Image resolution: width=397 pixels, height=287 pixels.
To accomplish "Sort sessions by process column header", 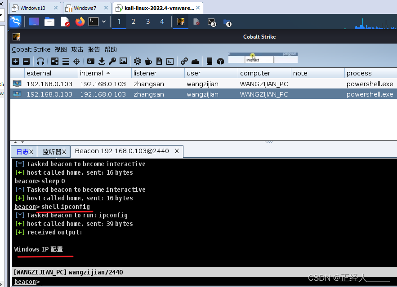I will point(370,73).
